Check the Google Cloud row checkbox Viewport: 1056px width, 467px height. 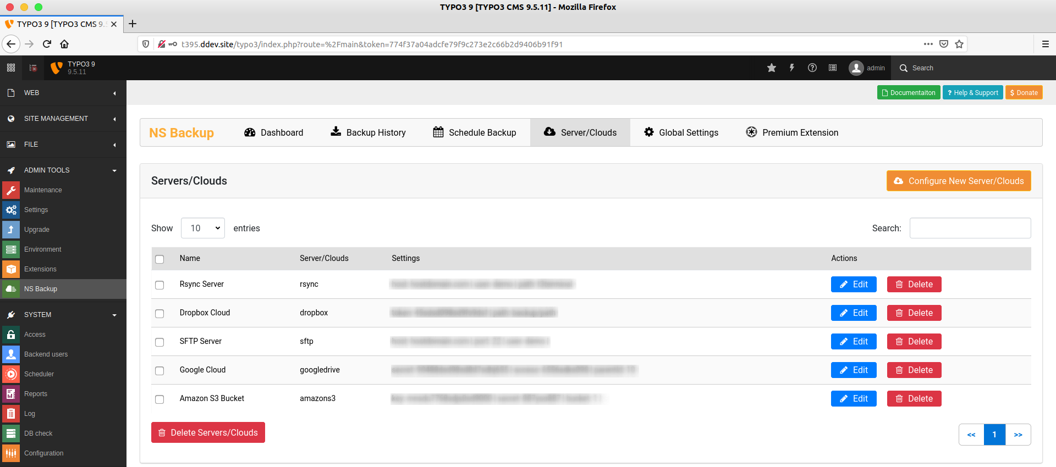tap(159, 371)
